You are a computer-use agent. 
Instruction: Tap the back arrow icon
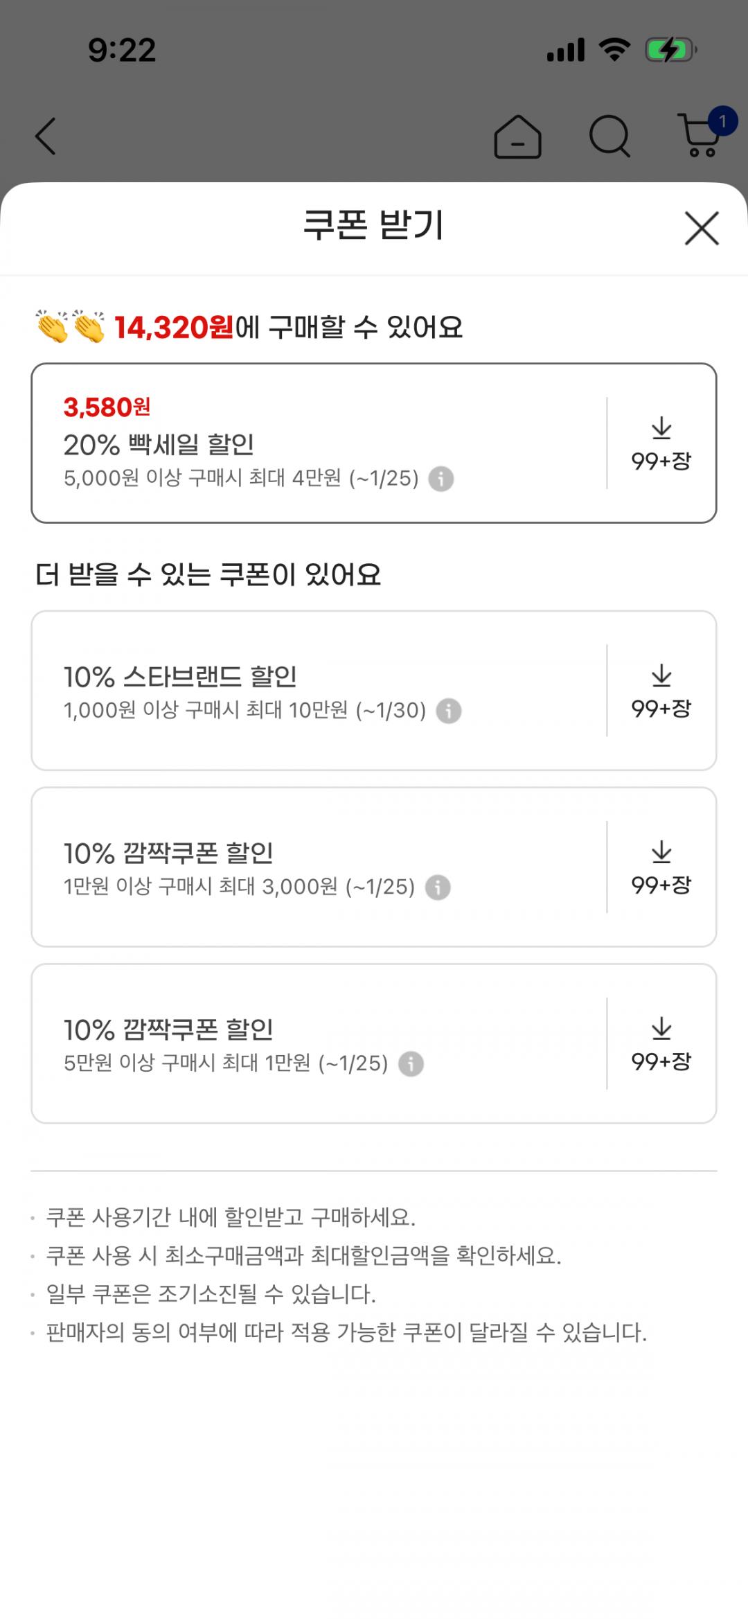46,136
